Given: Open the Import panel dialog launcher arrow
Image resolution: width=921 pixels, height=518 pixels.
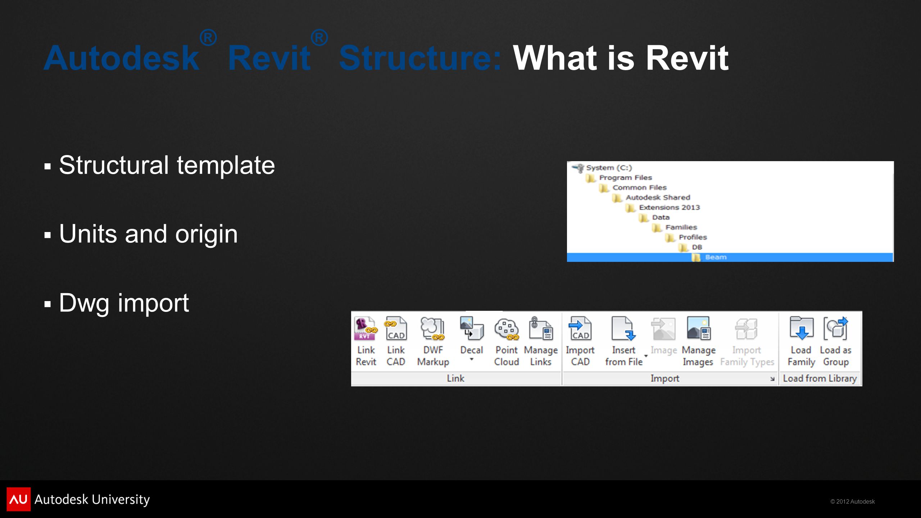Looking at the screenshot, I should coord(772,379).
